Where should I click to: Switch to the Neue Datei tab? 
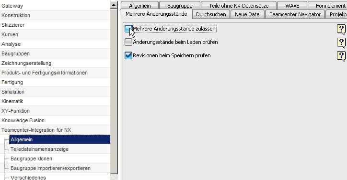coord(248,14)
